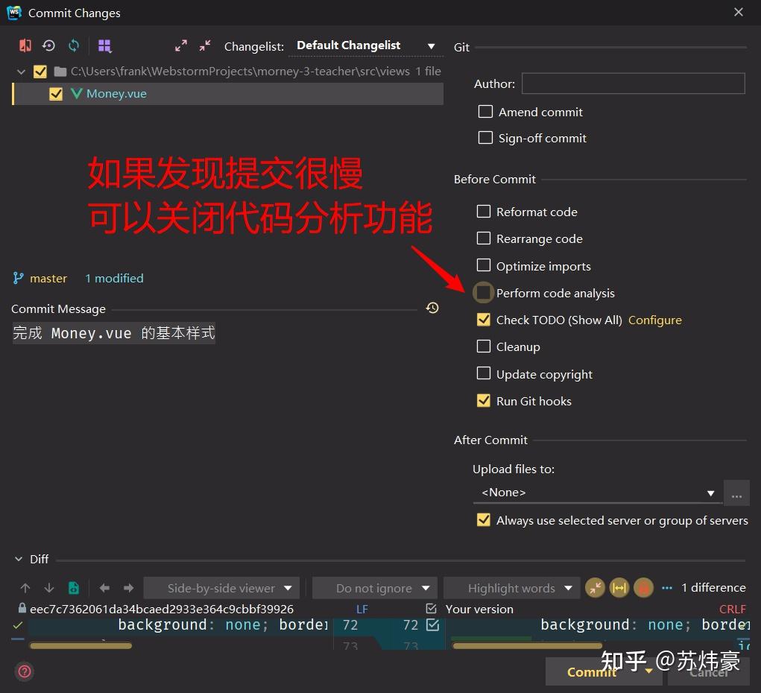761x693 pixels.
Task: Click the revision hash lock icon
Action: click(x=22, y=607)
